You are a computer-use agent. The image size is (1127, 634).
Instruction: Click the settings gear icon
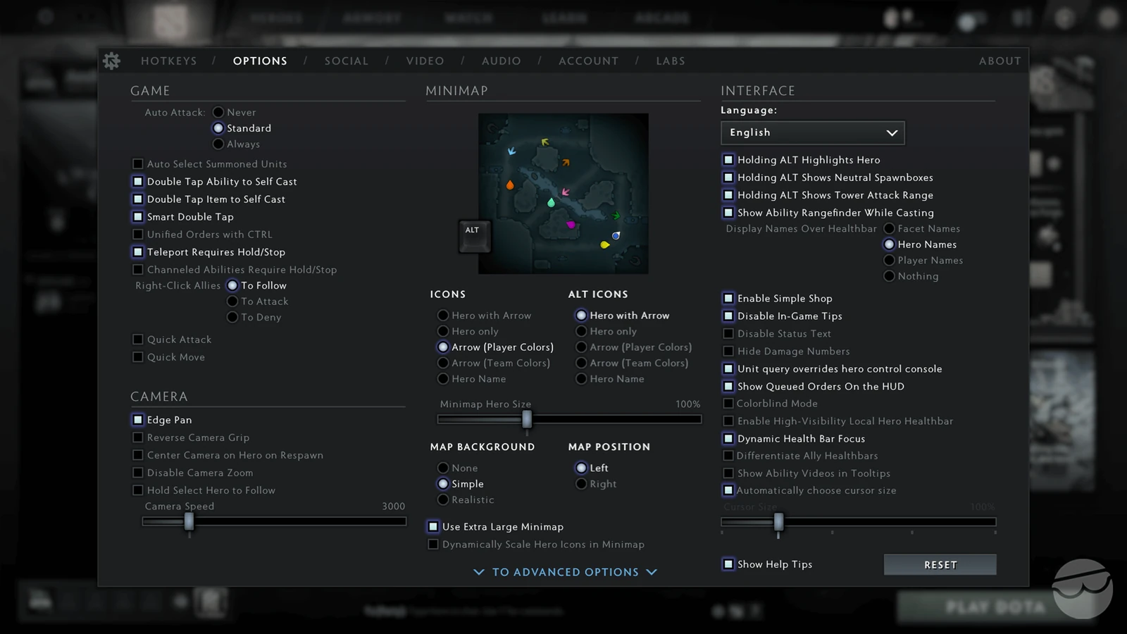pos(111,61)
